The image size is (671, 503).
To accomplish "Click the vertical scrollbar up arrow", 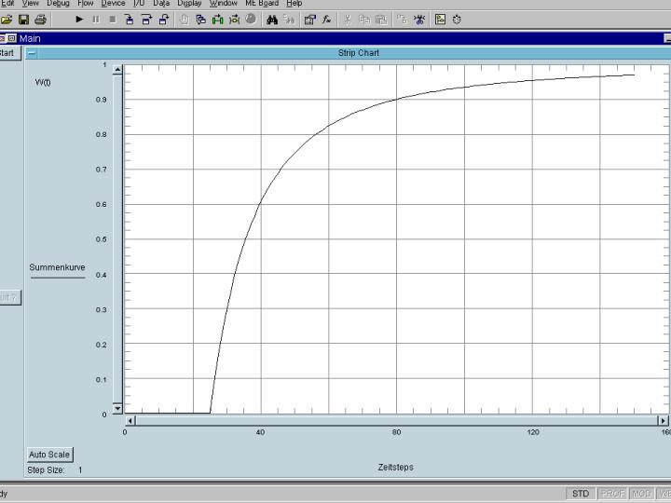I will (x=117, y=68).
